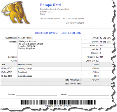Image resolution: width=117 pixels, height=112 pixels.
Task: Click the Total Amount Due €75.00 value
Action: (95, 80)
